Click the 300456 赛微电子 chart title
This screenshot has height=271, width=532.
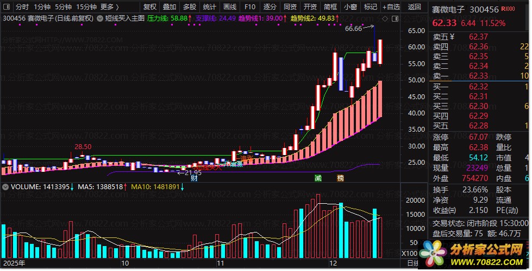coord(48,18)
